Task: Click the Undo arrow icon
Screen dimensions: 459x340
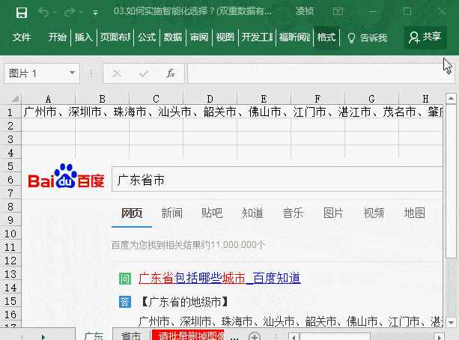Action: point(43,12)
